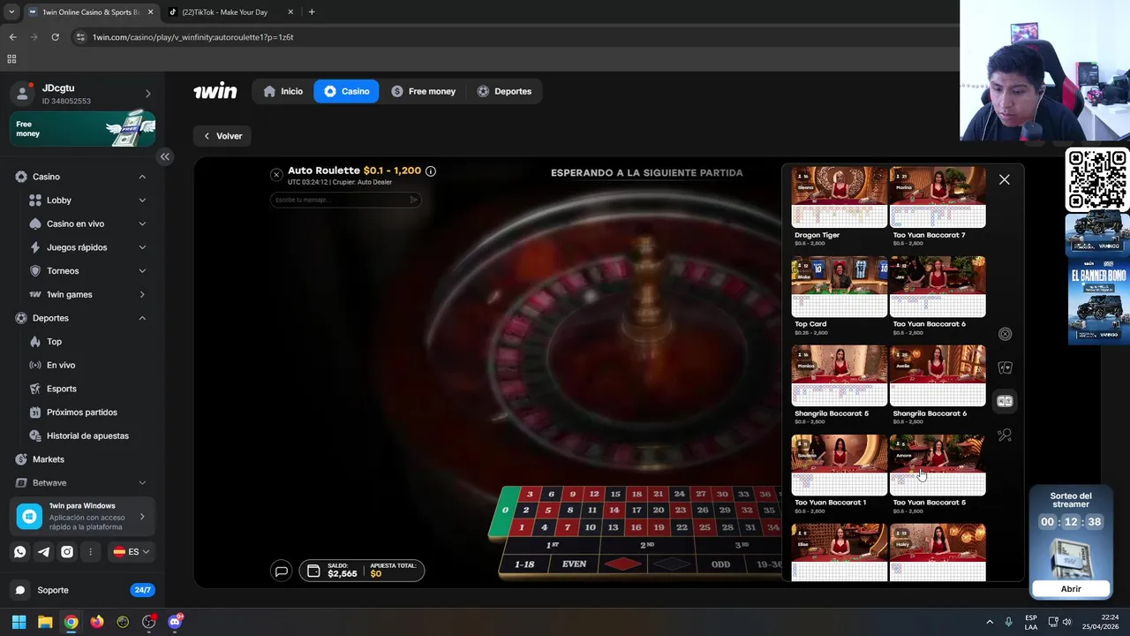This screenshot has width=1130, height=636.
Task: Select the Casino tab in top nav
Action: point(346,91)
